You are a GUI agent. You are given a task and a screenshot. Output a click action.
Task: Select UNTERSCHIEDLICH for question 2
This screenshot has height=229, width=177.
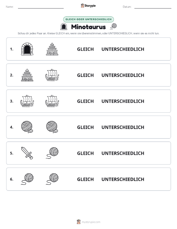123,75
